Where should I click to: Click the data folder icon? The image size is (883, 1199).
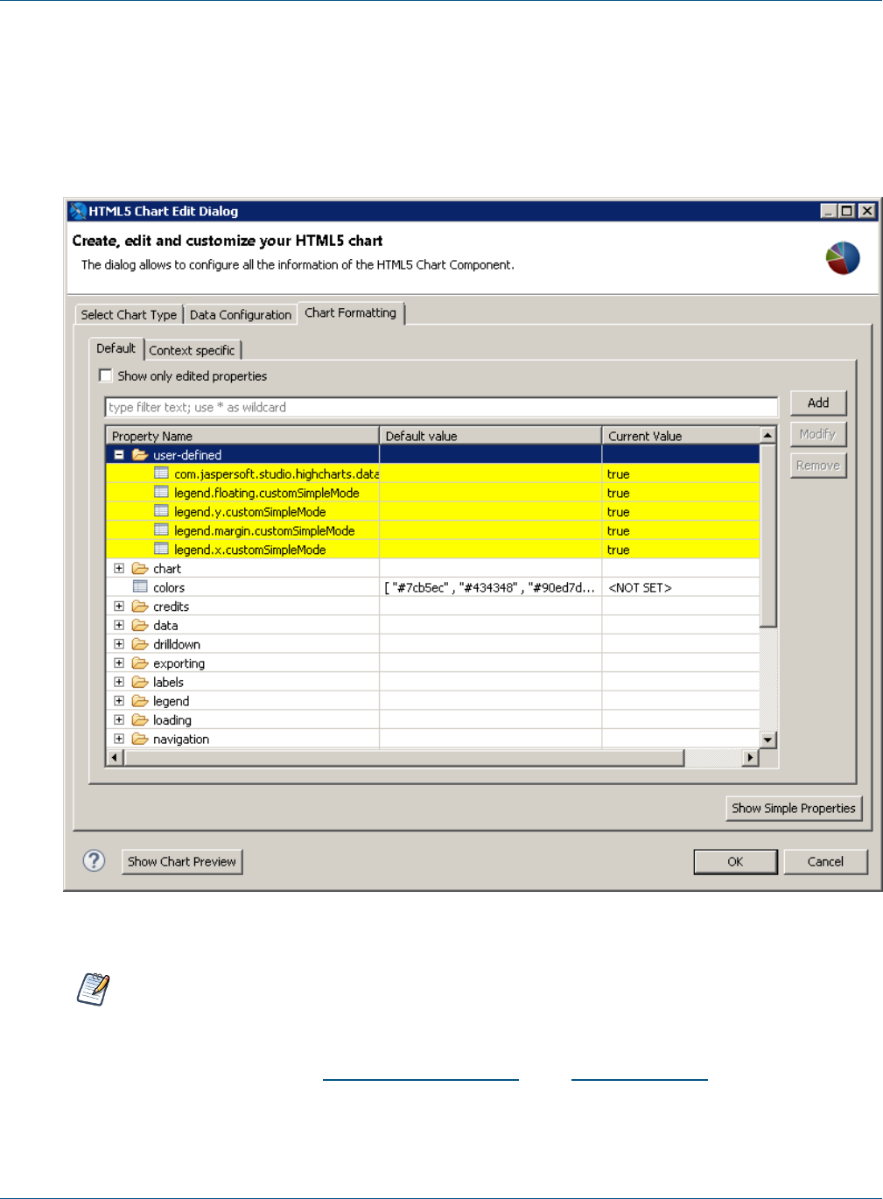[x=139, y=626]
